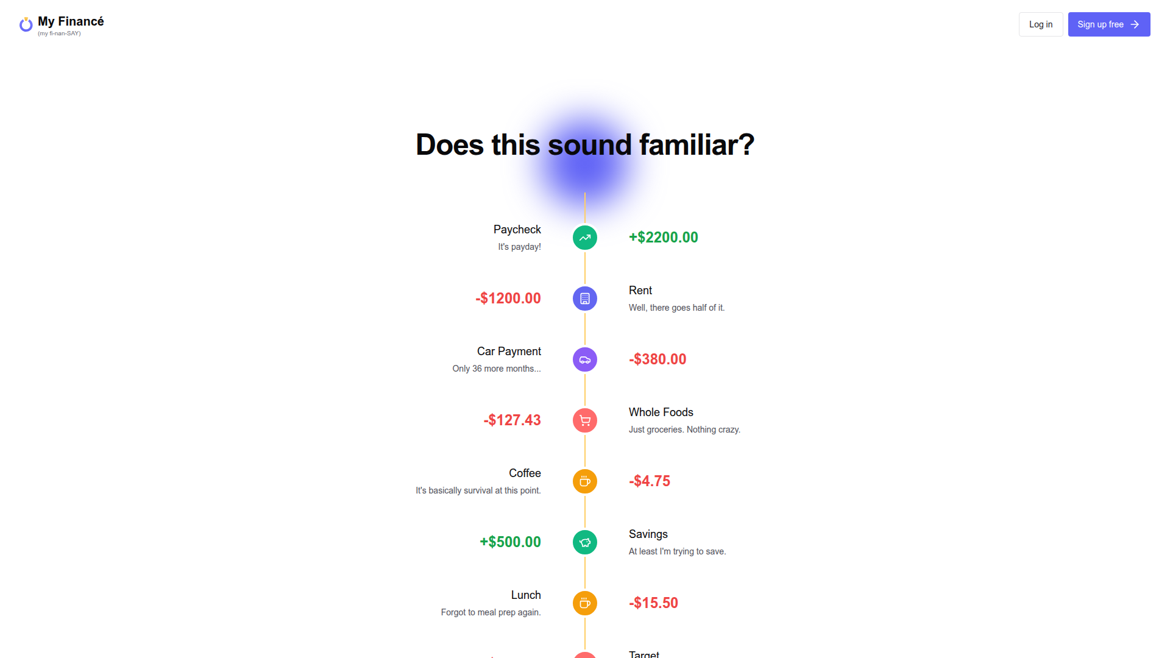Click the arrow inside Sign up free
Image resolution: width=1170 pixels, height=658 pixels.
coord(1135,24)
